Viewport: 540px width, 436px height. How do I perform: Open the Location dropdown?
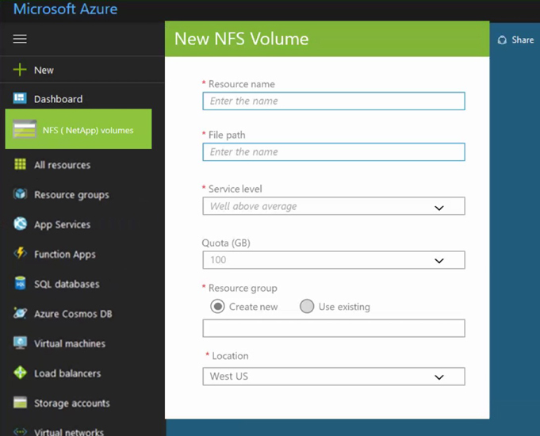tap(334, 377)
